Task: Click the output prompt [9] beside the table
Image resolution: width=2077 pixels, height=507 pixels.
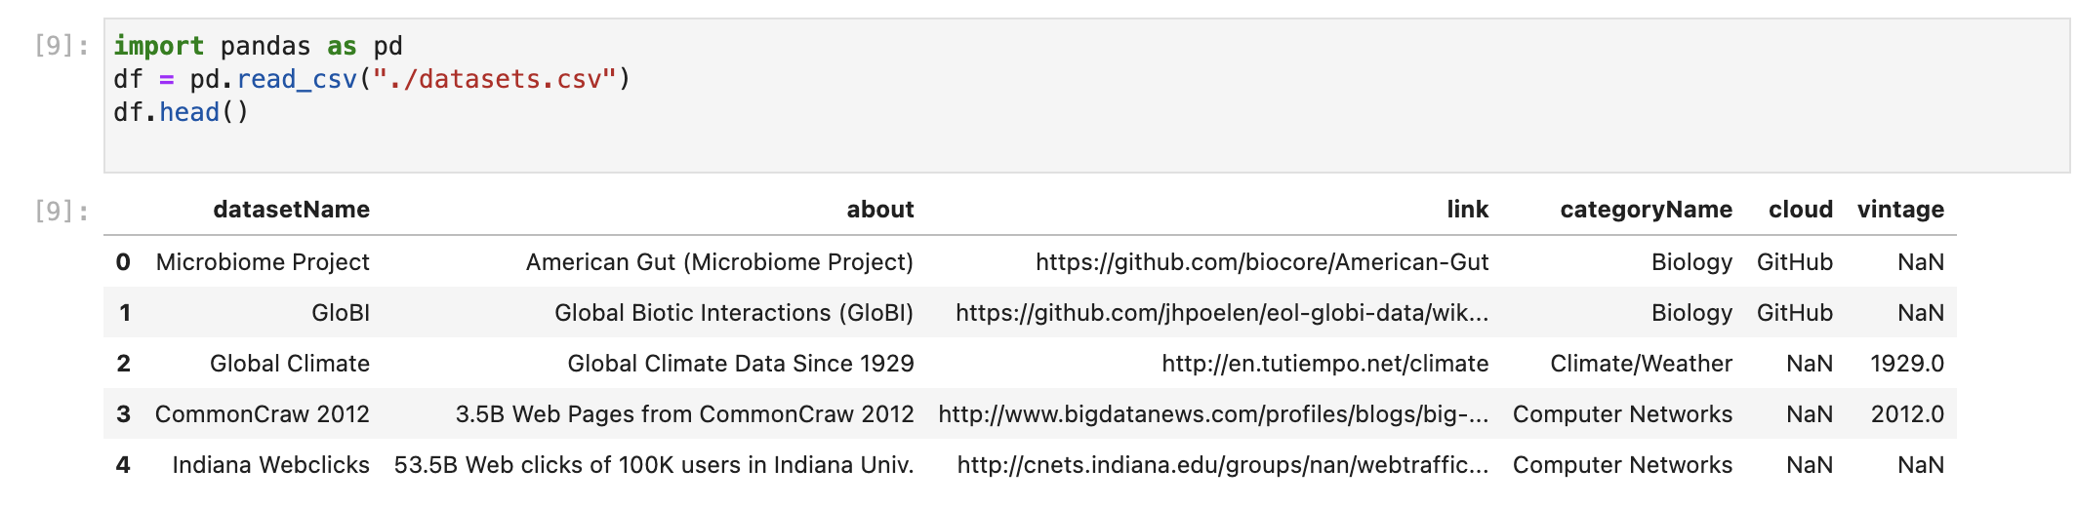Action: 61,211
